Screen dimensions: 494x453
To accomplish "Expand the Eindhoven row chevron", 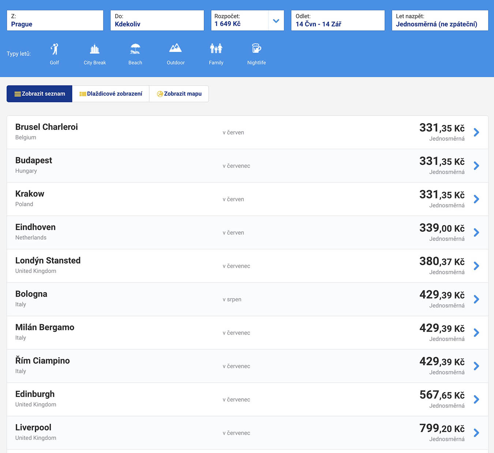I will [476, 233].
